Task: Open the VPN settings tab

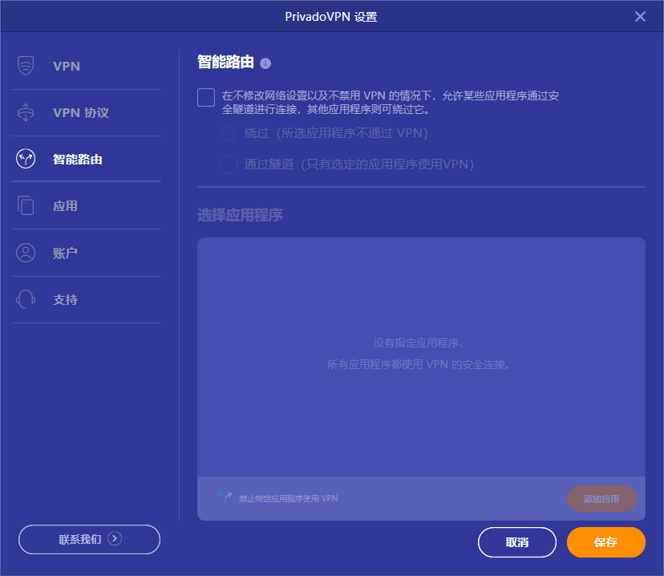Action: 87,66
